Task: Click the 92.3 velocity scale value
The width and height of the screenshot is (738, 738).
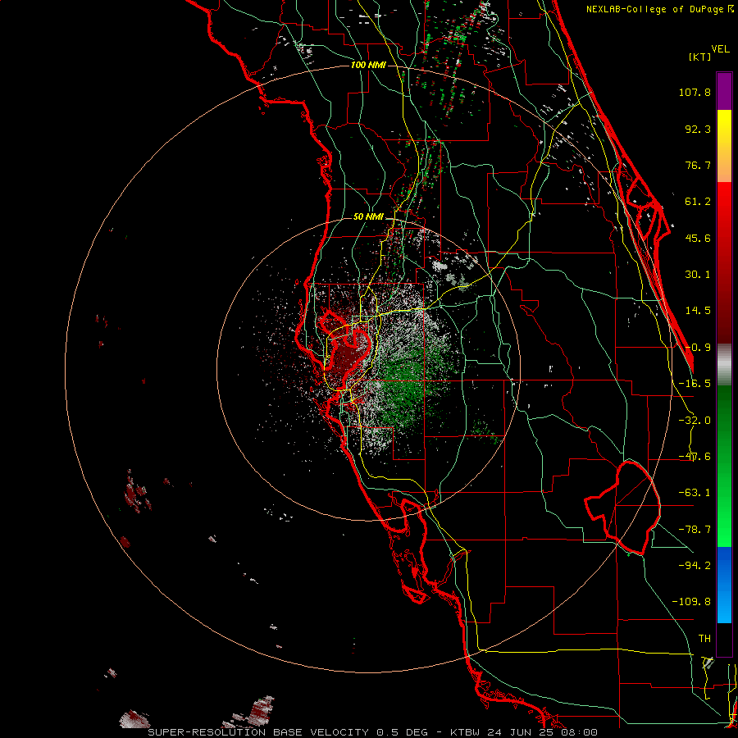Action: (x=698, y=129)
